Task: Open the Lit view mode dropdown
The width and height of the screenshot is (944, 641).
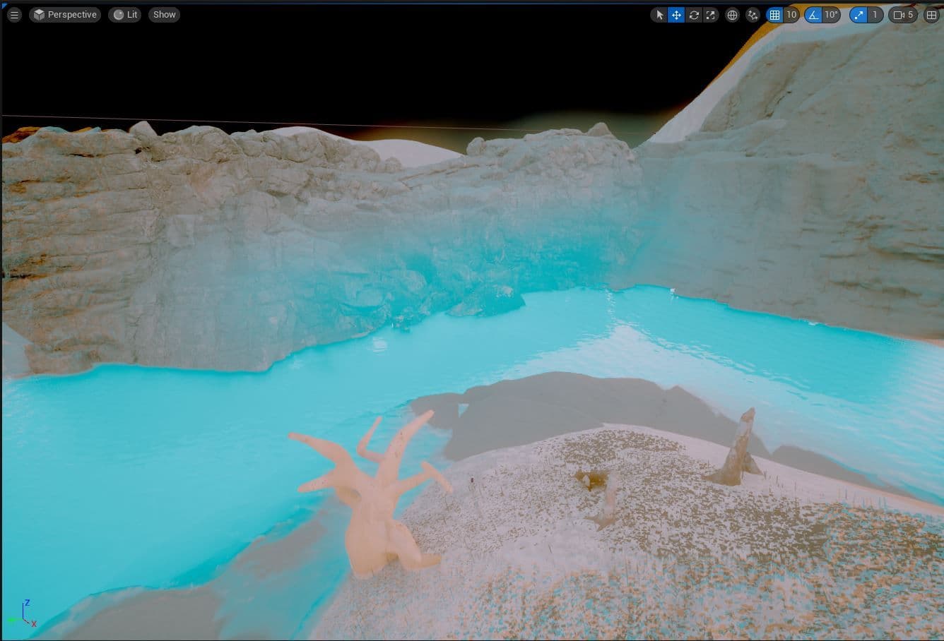Action: tap(126, 14)
